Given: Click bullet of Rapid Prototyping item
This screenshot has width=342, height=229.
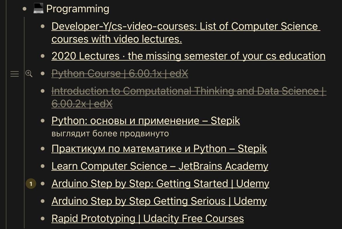Looking at the screenshot, I should (43, 219).
